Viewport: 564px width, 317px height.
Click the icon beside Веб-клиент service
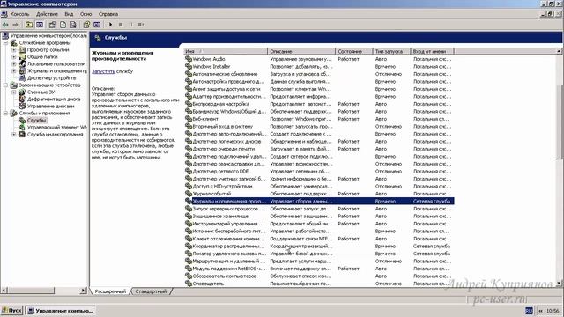tap(188, 119)
